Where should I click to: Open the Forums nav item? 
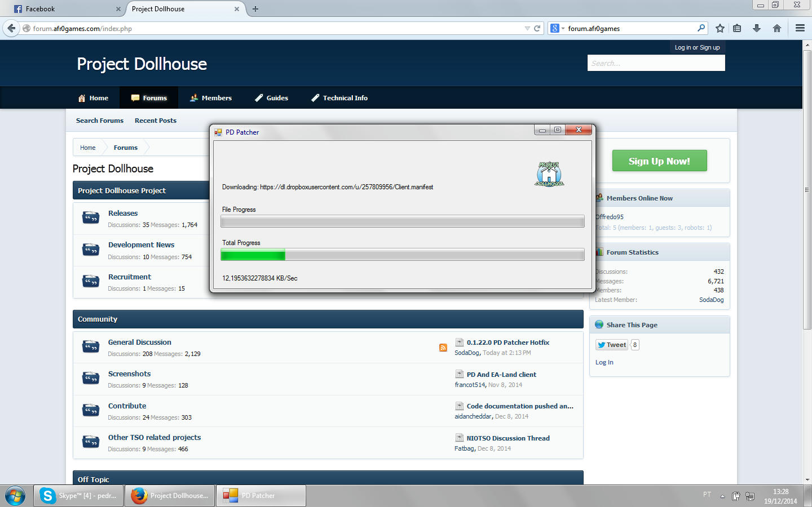[x=149, y=98]
